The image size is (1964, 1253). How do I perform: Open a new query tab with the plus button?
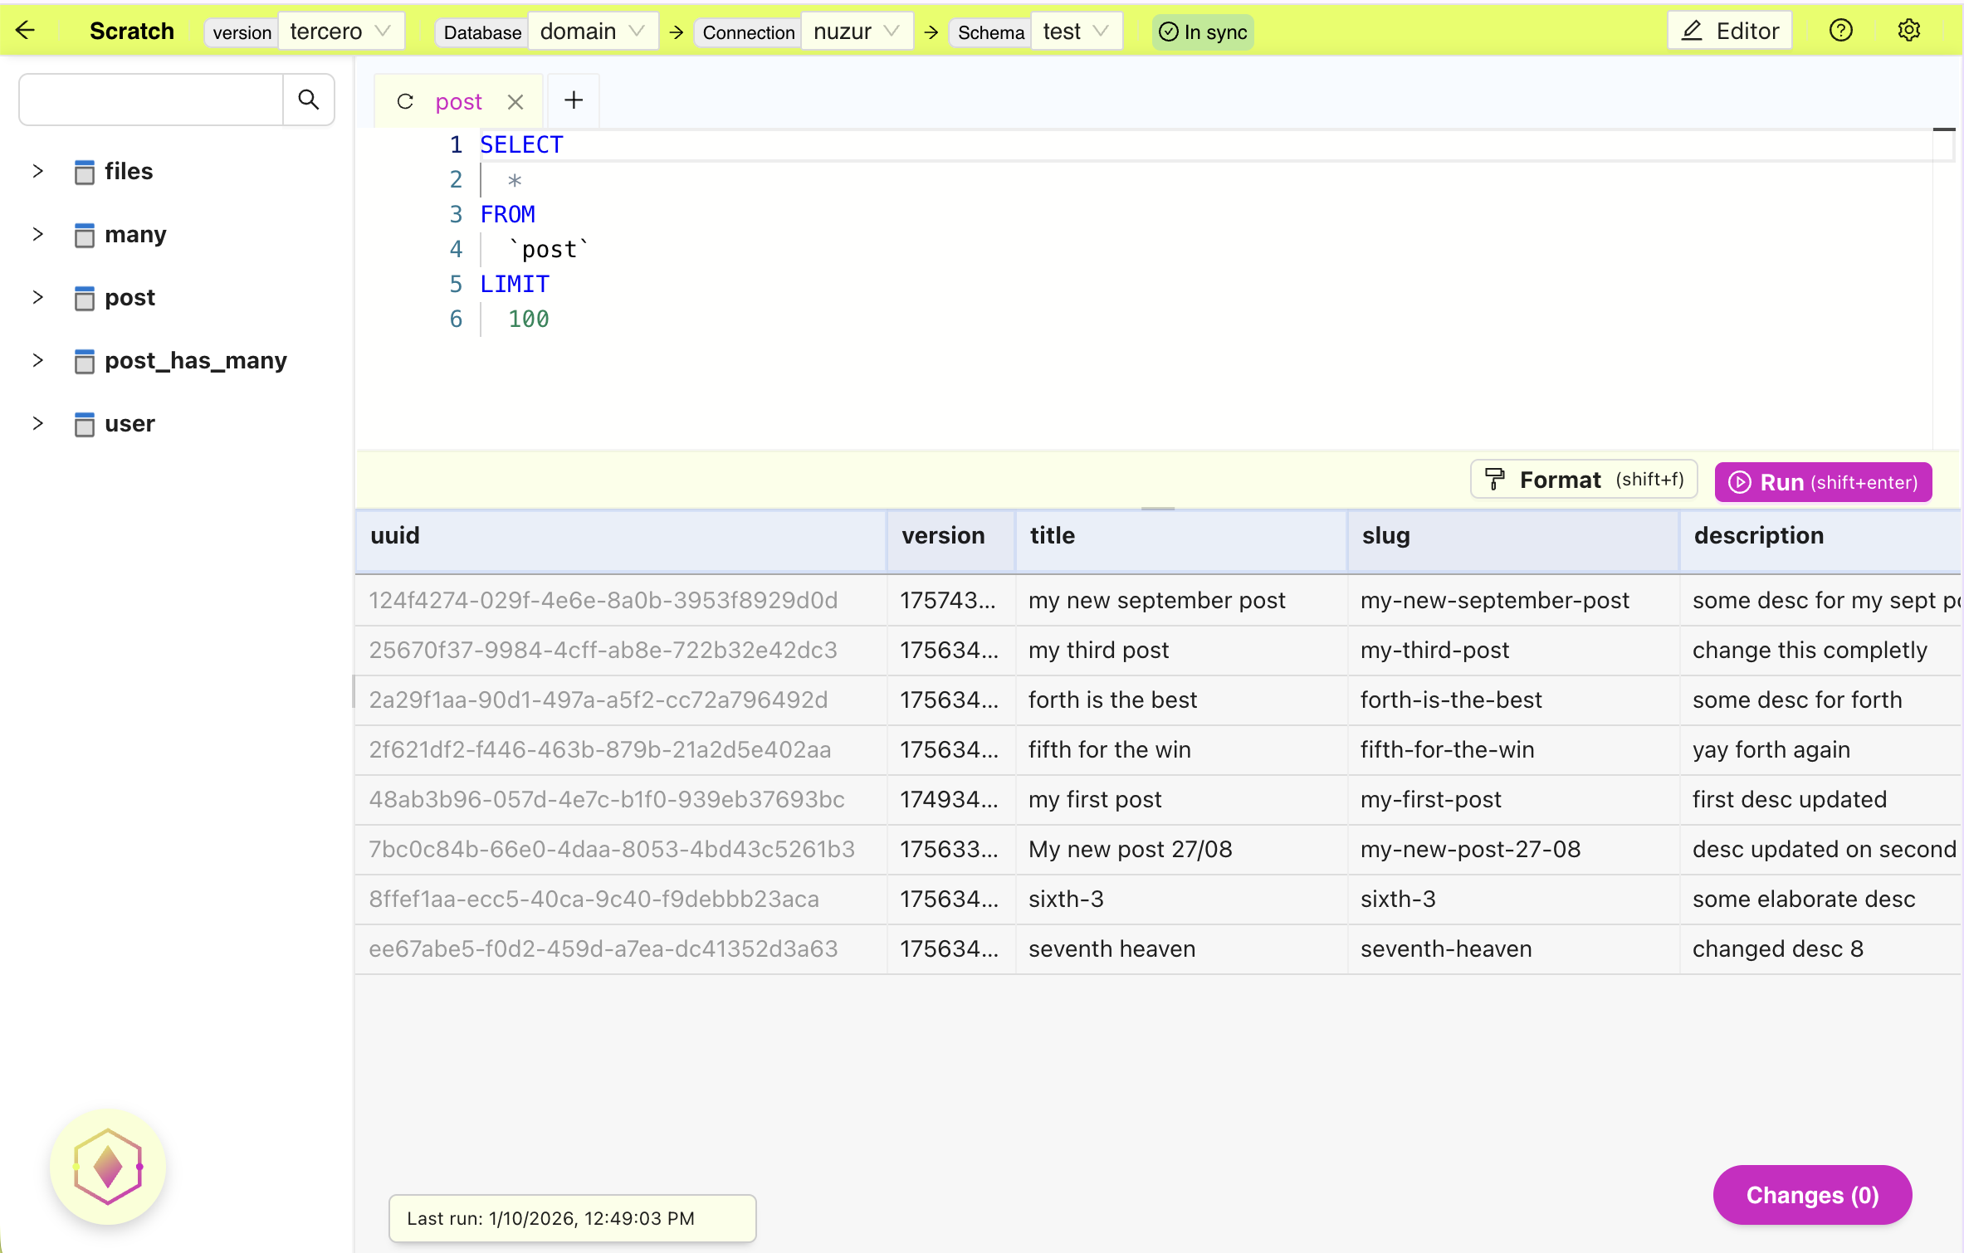[x=573, y=100]
